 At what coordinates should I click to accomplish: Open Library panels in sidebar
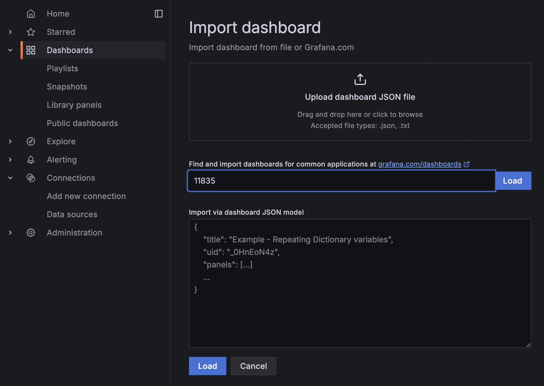click(74, 105)
